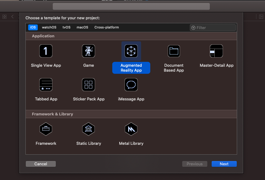Select the Metal Library icon
265x180 pixels.
click(x=131, y=129)
